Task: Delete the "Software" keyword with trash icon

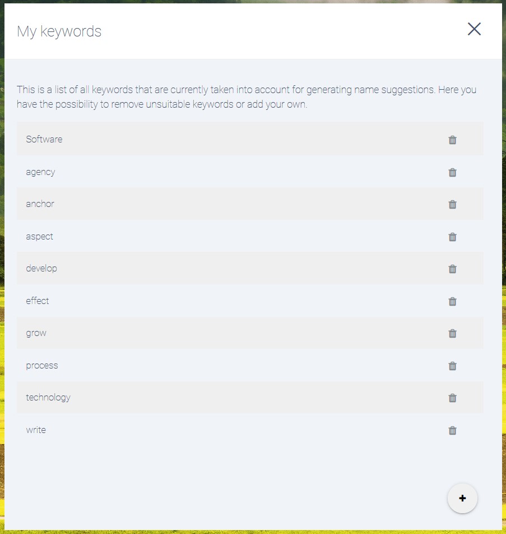Action: click(x=453, y=140)
